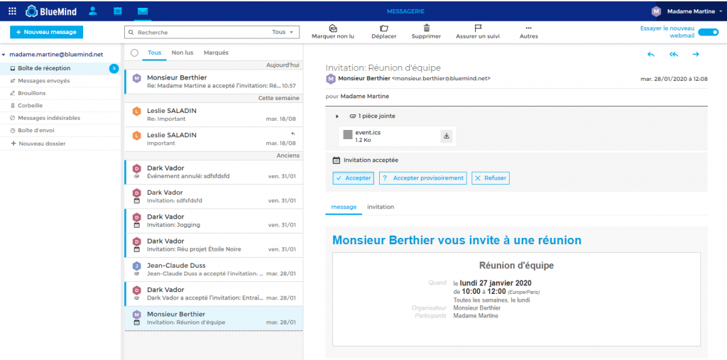Open the contacts icon in top bar
Image resolution: width=727 pixels, height=360 pixels.
pyautogui.click(x=93, y=11)
